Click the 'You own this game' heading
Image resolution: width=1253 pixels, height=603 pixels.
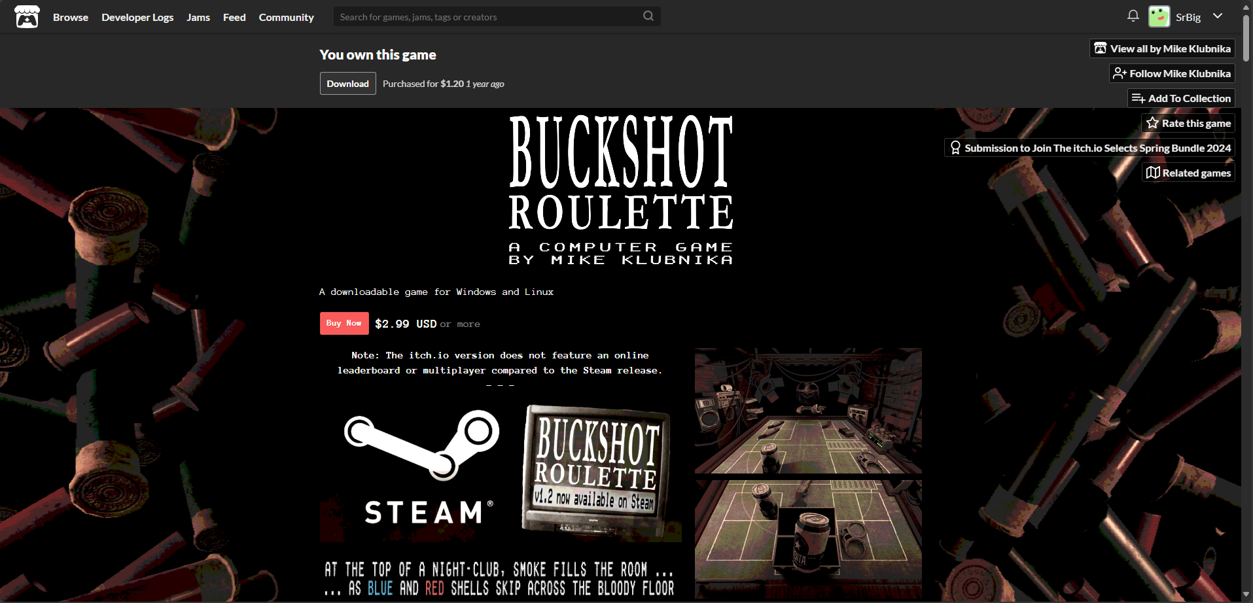click(378, 55)
